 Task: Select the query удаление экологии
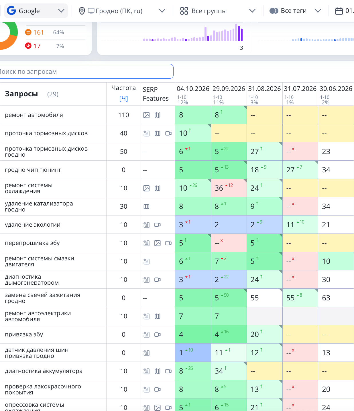pos(33,225)
